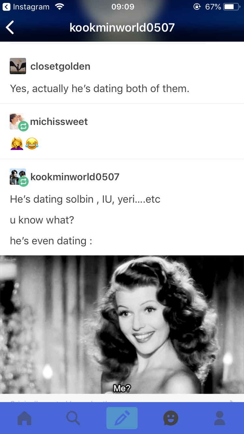This screenshot has width=244, height=434.
Task: Open the Home dashboard tab
Action: pyautogui.click(x=24, y=418)
